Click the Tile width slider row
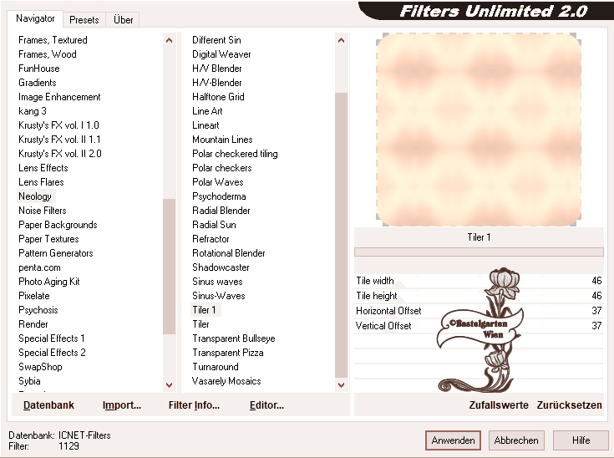 [x=479, y=281]
